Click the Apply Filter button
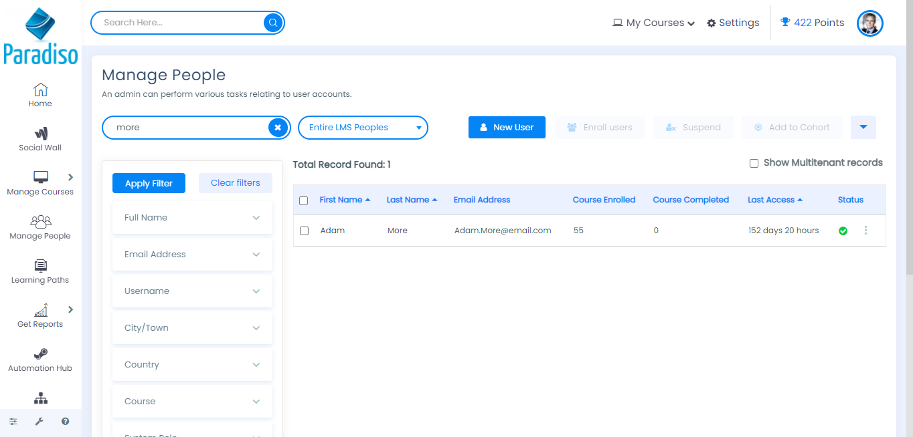913x437 pixels. [x=149, y=183]
